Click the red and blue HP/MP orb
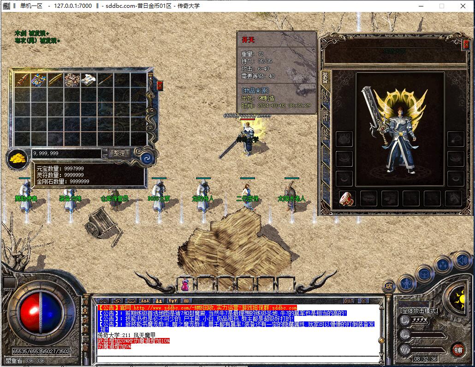 coord(41,313)
